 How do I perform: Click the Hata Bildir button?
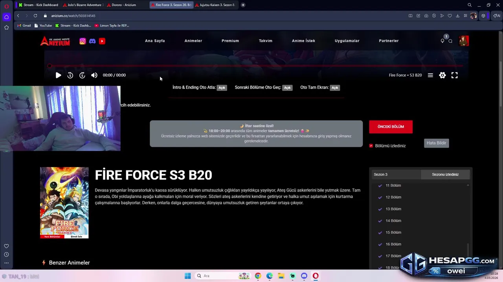pos(436,143)
